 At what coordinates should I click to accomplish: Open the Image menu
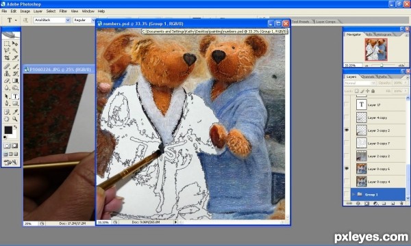click(25, 11)
